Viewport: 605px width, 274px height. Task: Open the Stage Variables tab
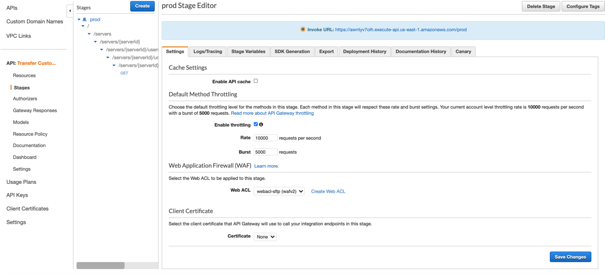coord(248,51)
